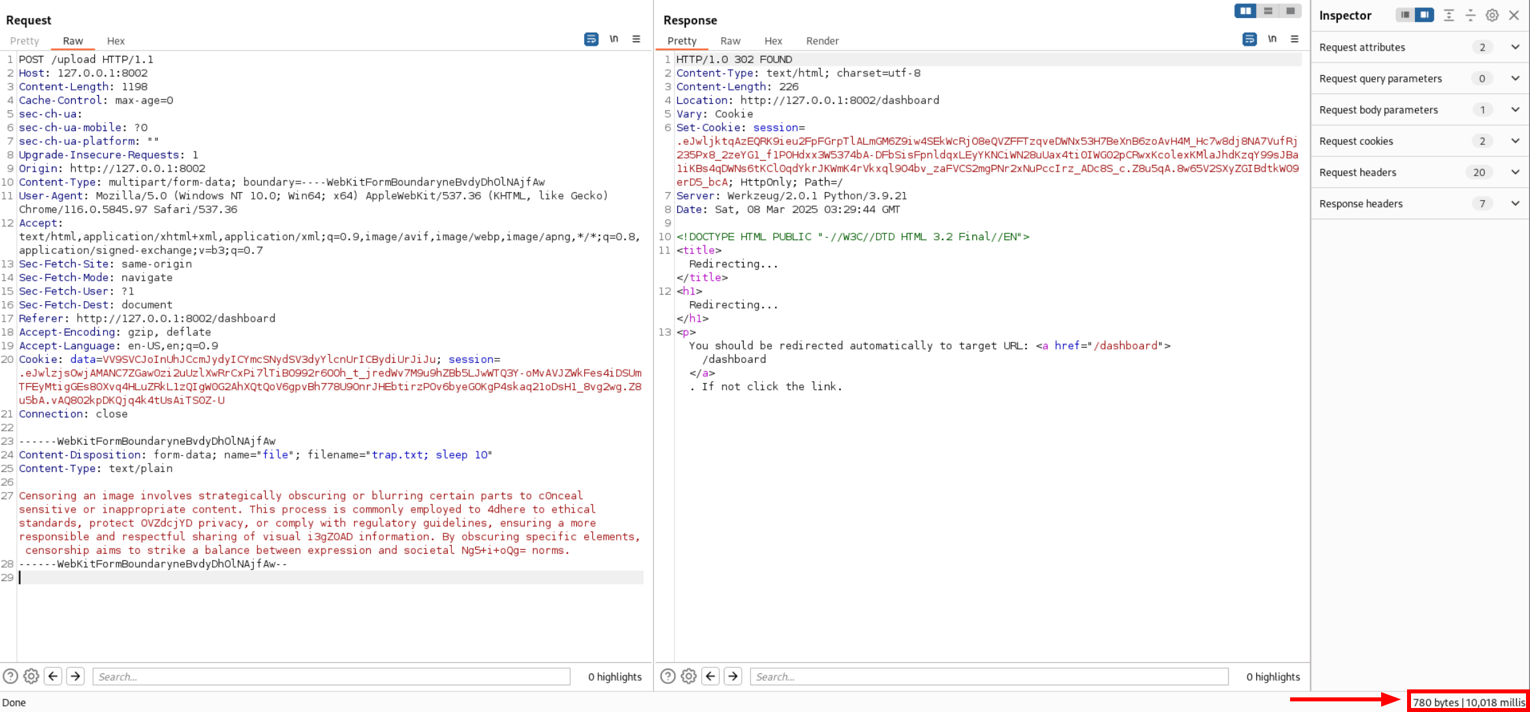Toggle word wrap in Response panel
Image resolution: width=1530 pixels, height=712 pixels.
pos(1250,39)
